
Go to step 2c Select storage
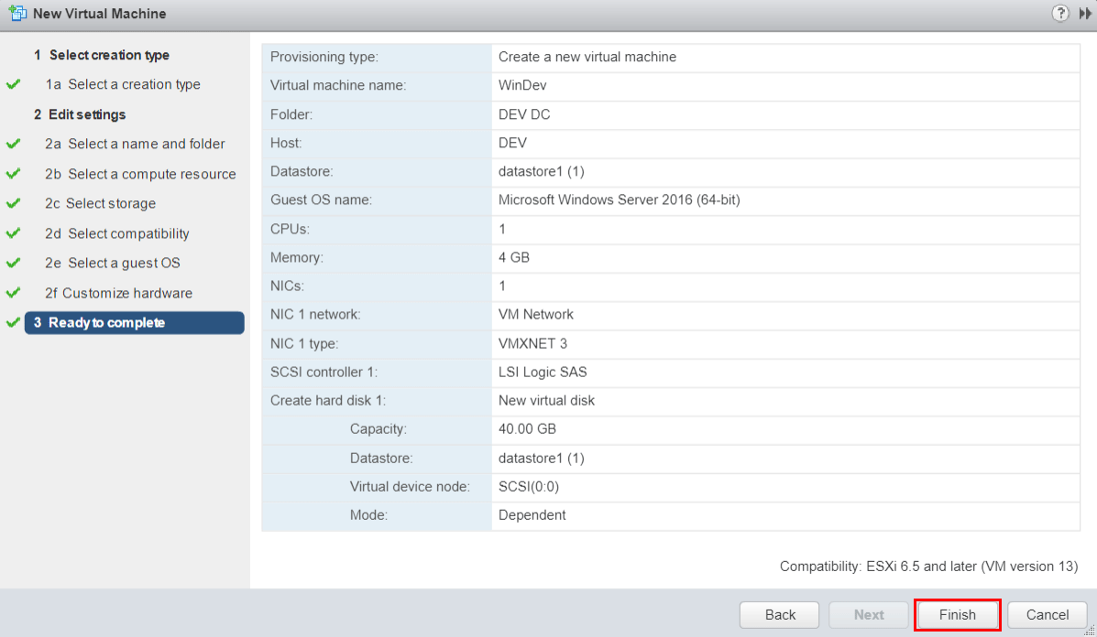coord(101,204)
